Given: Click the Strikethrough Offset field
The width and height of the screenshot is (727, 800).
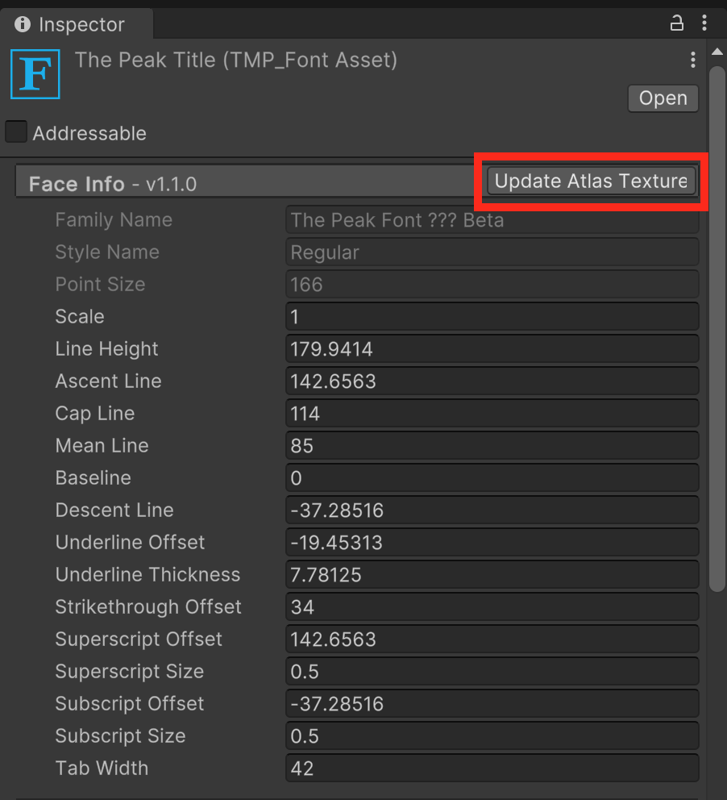Looking at the screenshot, I should [492, 606].
